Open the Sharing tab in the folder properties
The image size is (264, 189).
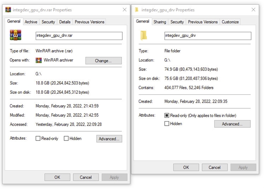[x=160, y=22]
